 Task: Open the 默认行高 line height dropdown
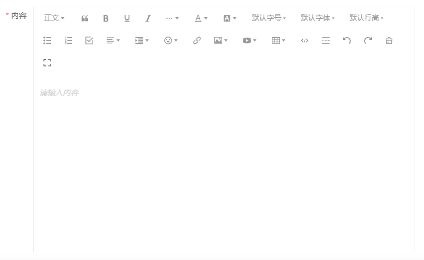[x=366, y=18]
